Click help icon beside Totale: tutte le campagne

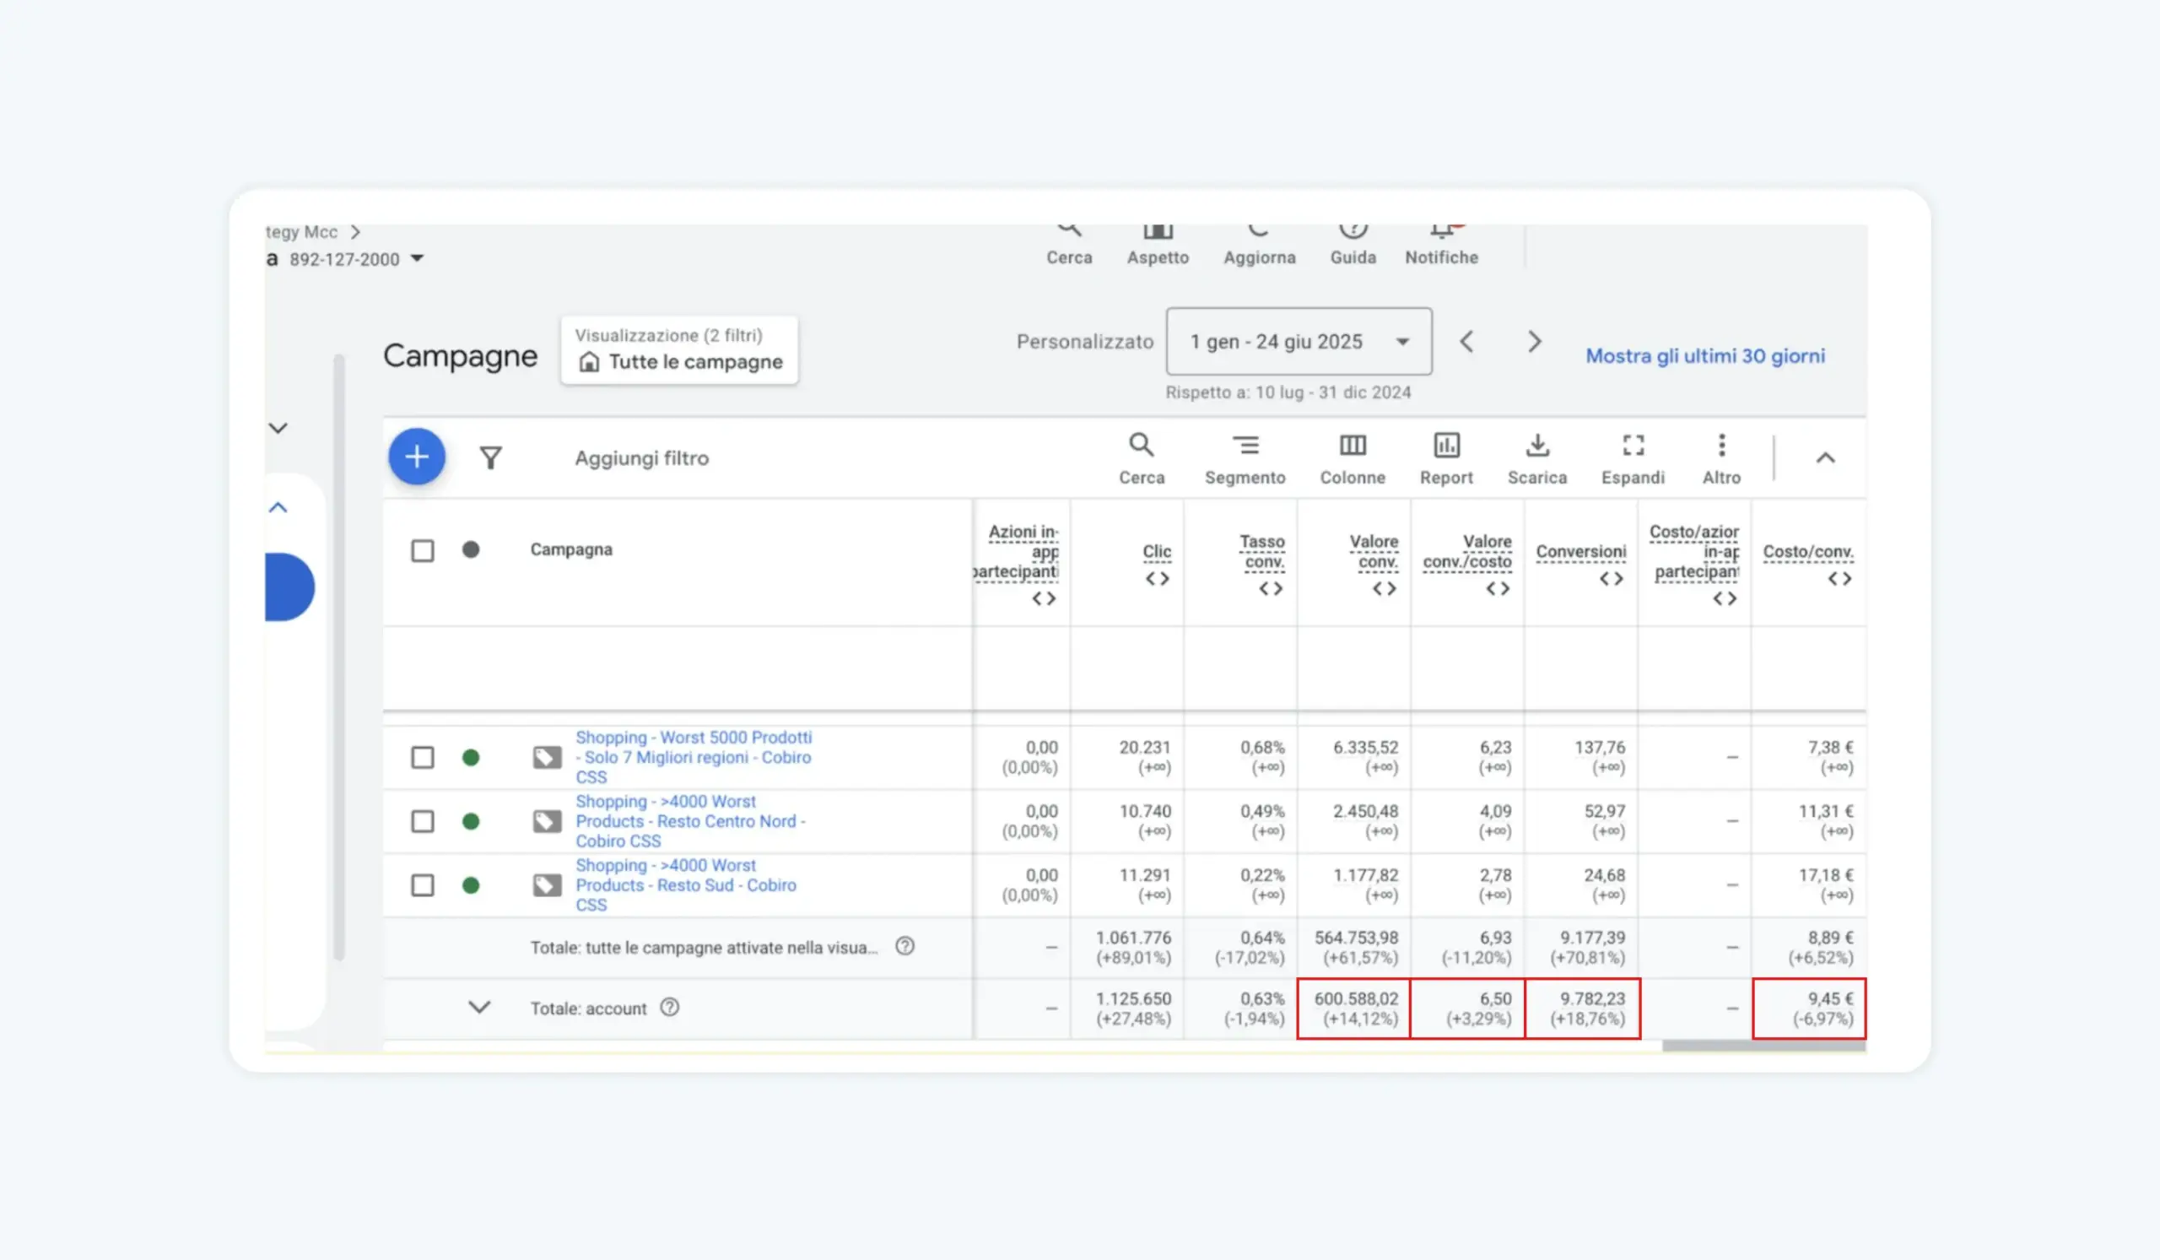pyautogui.click(x=905, y=946)
